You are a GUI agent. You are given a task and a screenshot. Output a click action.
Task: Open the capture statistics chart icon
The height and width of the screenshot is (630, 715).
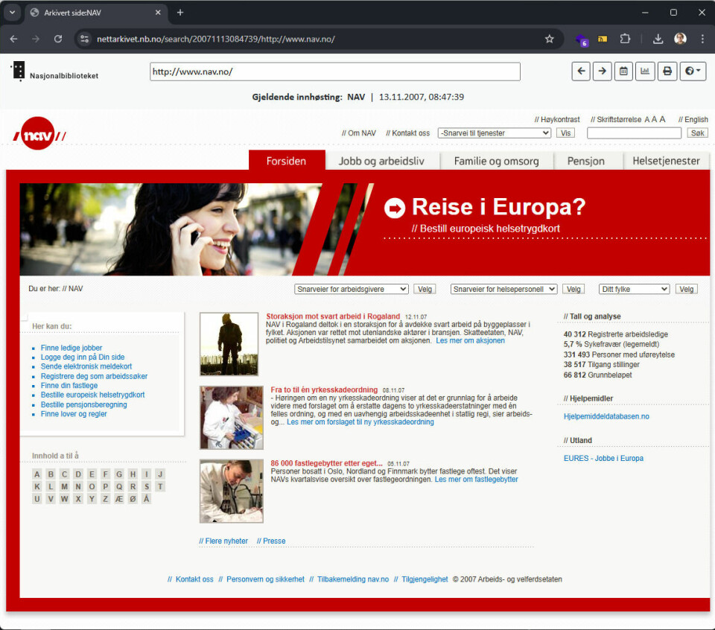[645, 71]
